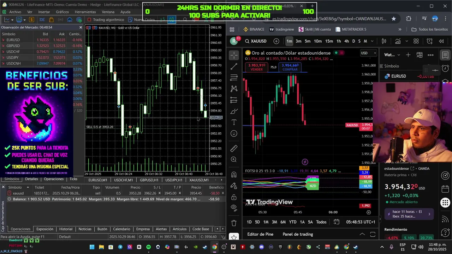Expand the Watchlist name dropdown
Image resolution: width=452 pixels, height=254 pixels.
coord(392,55)
